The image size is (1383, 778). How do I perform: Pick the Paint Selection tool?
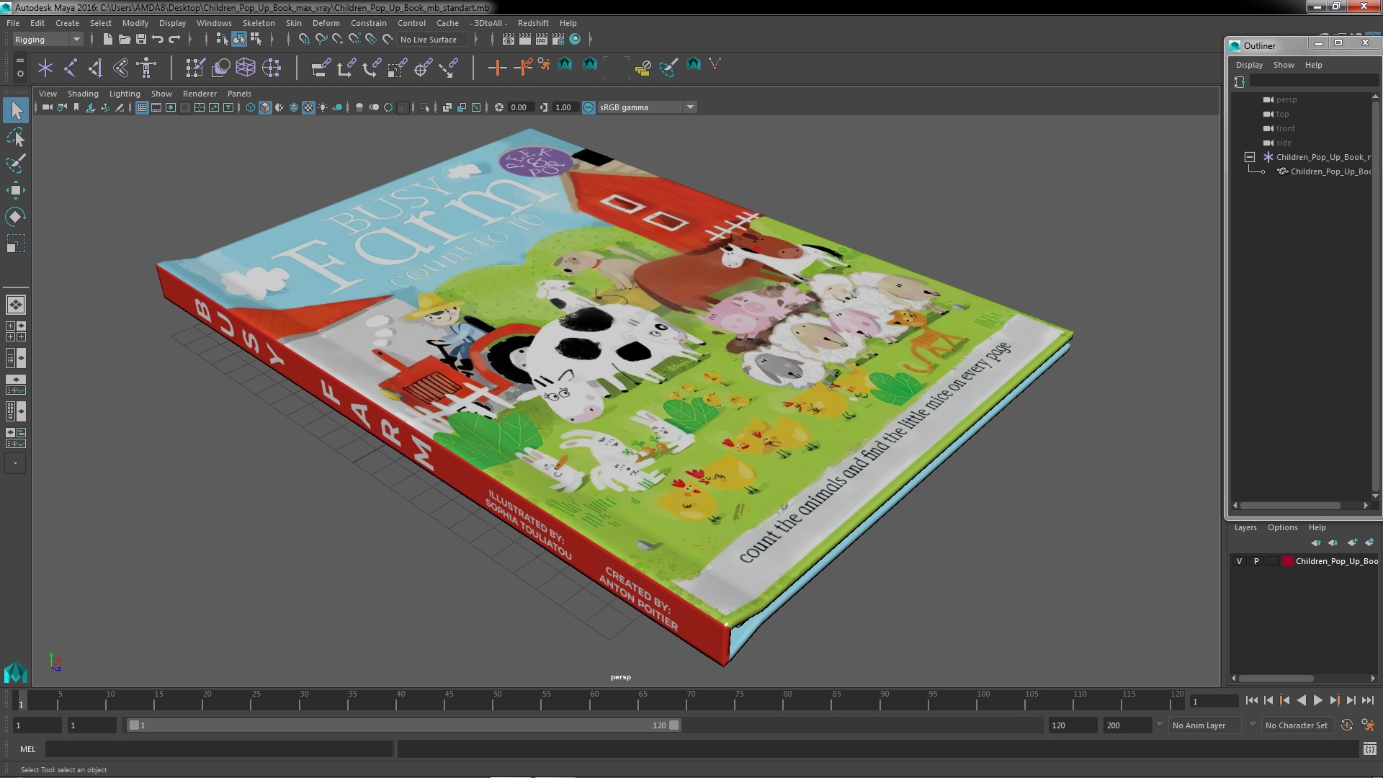pyautogui.click(x=16, y=164)
